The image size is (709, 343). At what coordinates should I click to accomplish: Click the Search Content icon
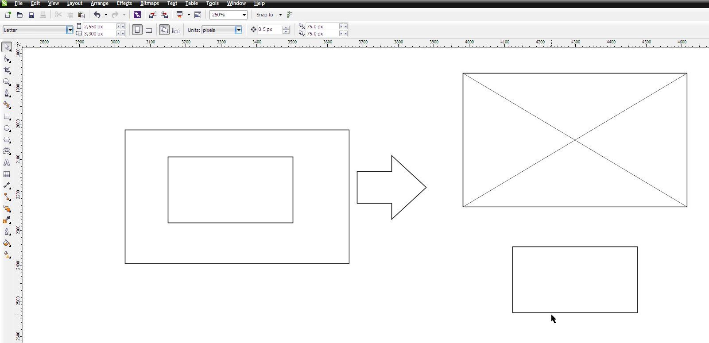pyautogui.click(x=137, y=15)
